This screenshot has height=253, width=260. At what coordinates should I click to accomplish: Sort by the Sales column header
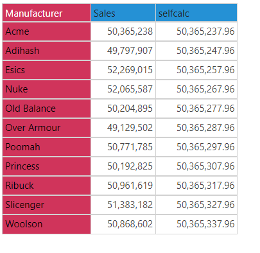click(123, 13)
